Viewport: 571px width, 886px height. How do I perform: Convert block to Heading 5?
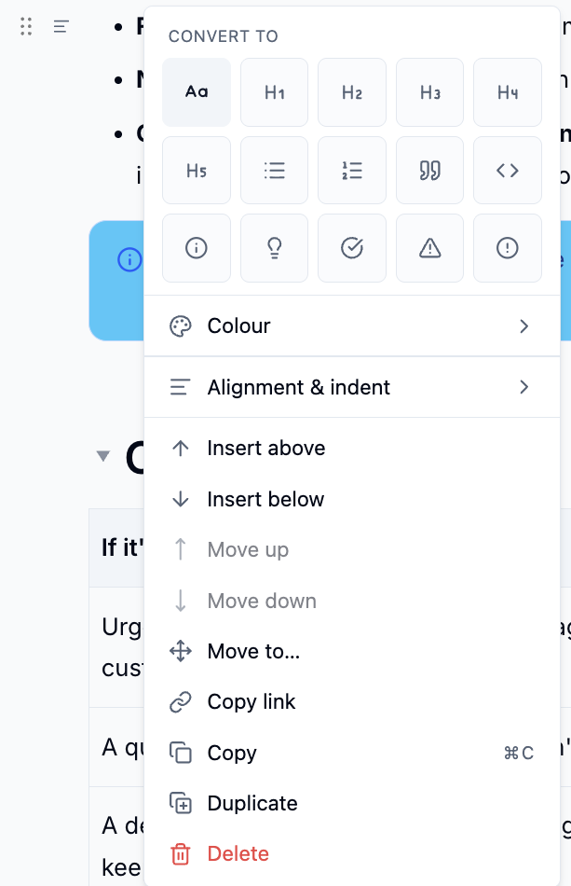click(197, 170)
